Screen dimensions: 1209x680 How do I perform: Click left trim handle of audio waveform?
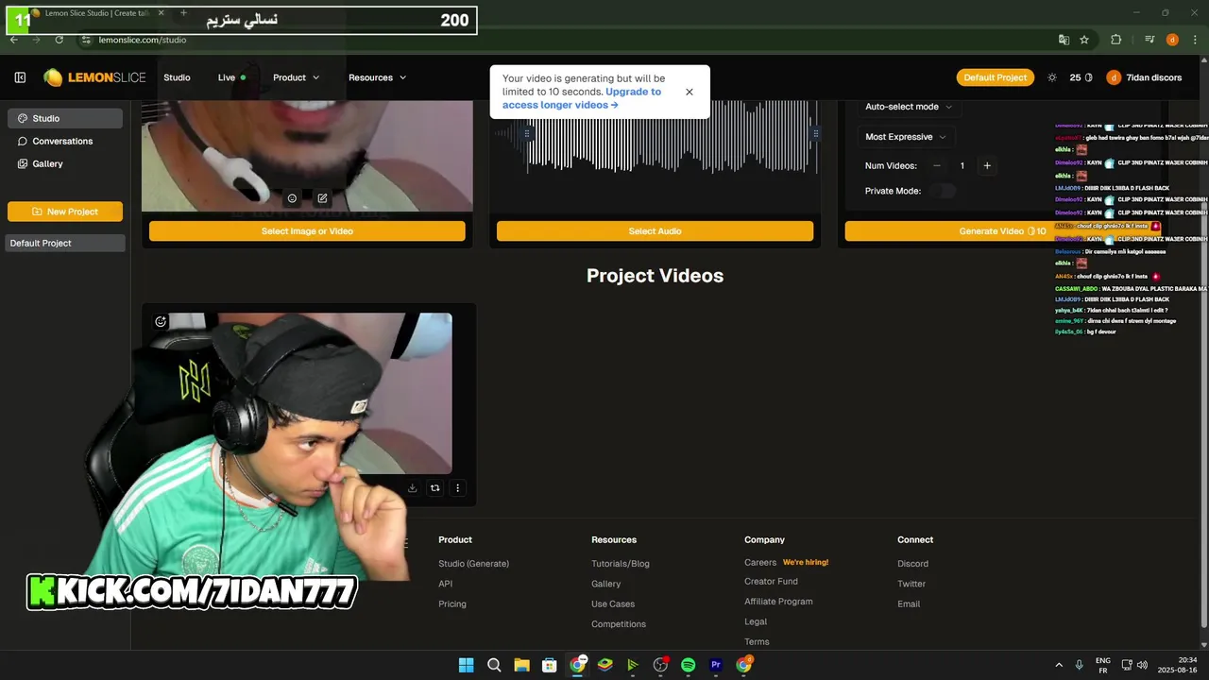coord(527,133)
